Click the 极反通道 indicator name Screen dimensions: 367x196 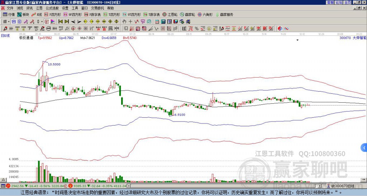point(26,38)
